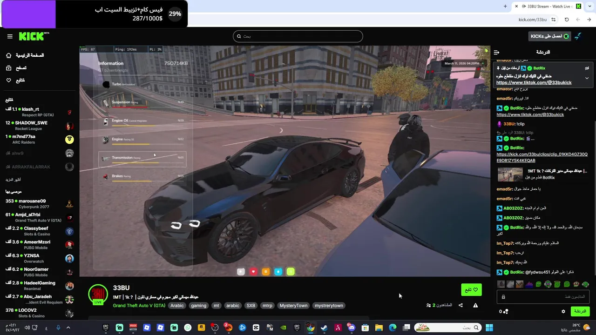Click the search field in Kick header
The height and width of the screenshot is (335, 596).
point(298,36)
